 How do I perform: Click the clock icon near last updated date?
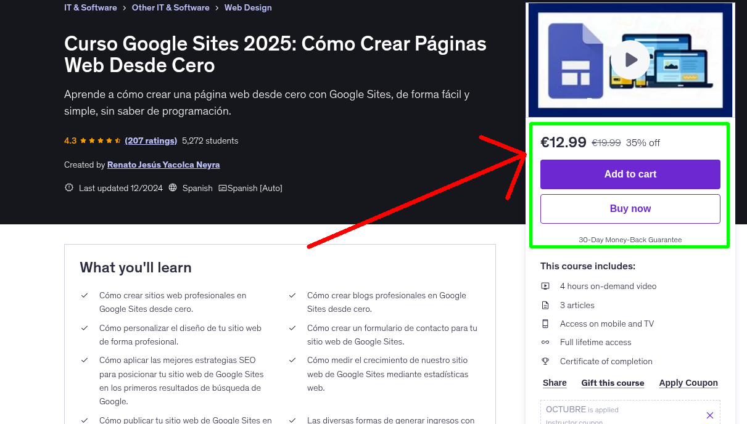click(x=68, y=187)
